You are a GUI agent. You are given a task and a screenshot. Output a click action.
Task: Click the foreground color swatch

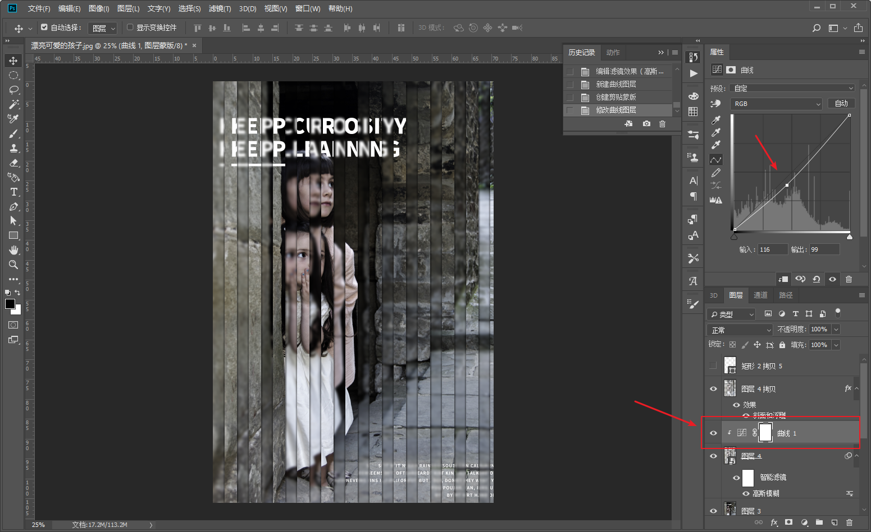pyautogui.click(x=10, y=304)
